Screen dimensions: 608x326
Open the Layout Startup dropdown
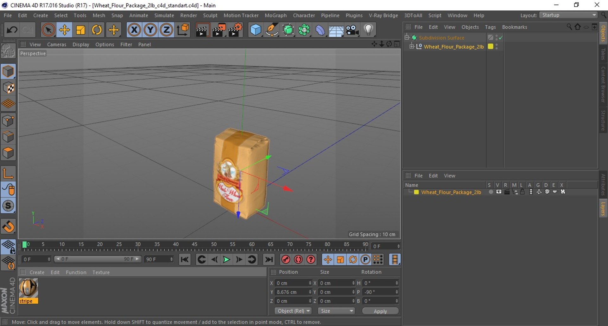click(x=568, y=15)
